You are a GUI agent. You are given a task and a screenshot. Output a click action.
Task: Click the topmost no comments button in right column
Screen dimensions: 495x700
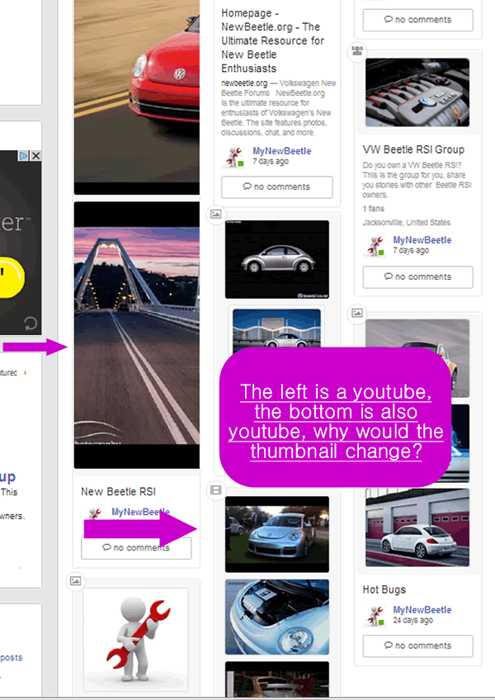417,20
